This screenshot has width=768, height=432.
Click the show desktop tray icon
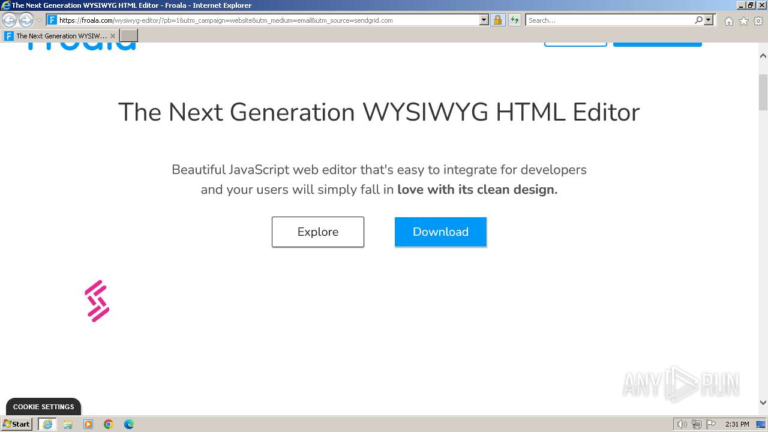click(761, 424)
